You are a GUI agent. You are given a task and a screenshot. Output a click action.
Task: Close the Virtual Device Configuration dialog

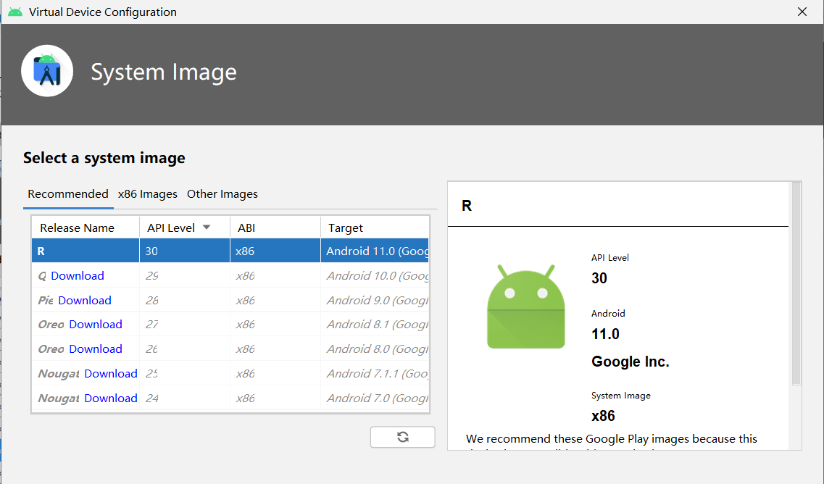[x=802, y=12]
